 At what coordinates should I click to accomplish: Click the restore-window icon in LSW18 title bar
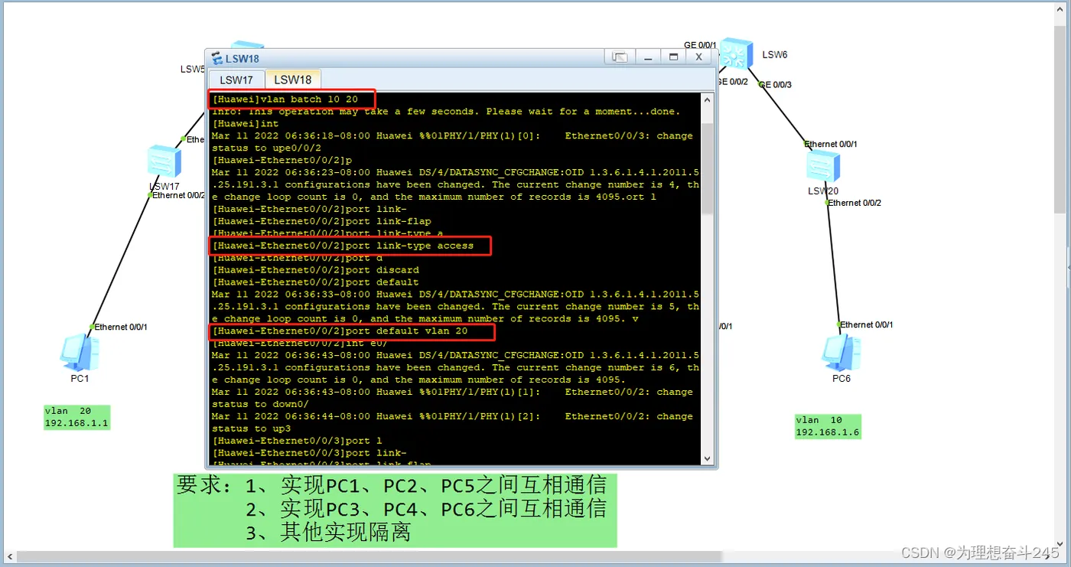coord(620,57)
